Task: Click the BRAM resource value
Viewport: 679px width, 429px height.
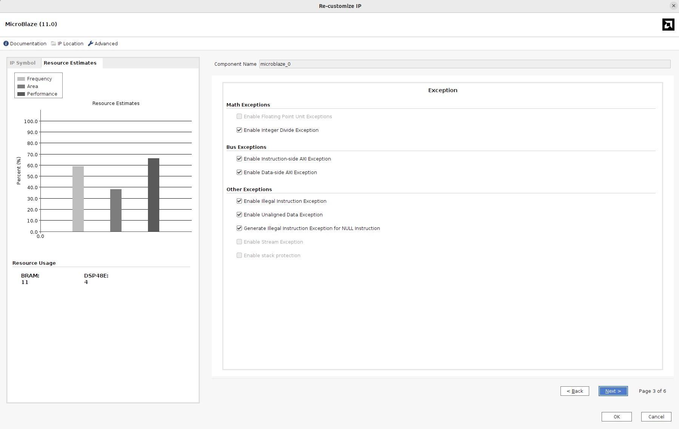Action: 25,282
